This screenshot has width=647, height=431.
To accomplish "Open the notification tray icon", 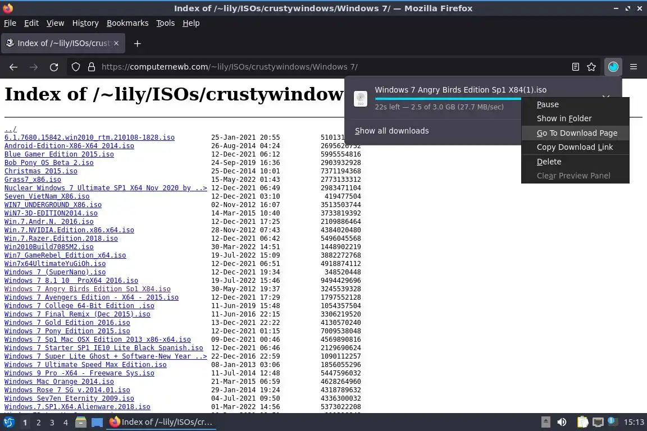I will (613, 421).
